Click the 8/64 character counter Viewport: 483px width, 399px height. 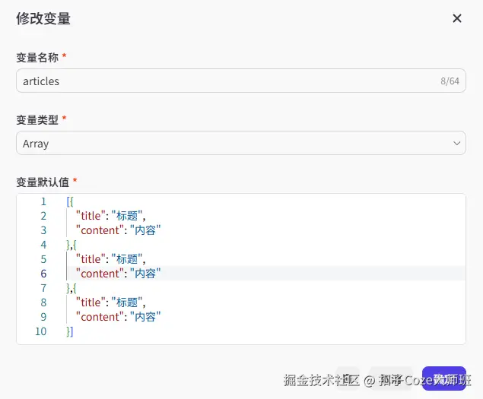coord(450,81)
